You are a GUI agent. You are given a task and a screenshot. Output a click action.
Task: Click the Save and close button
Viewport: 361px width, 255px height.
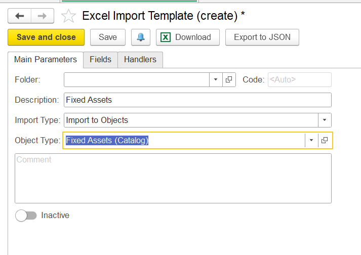click(x=46, y=37)
